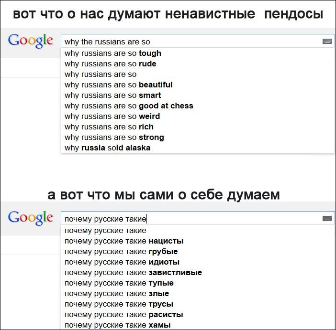This screenshot has width=336, height=330.
Task: Choose suggestion 'почему русские такие грубые'
Action: click(121, 251)
